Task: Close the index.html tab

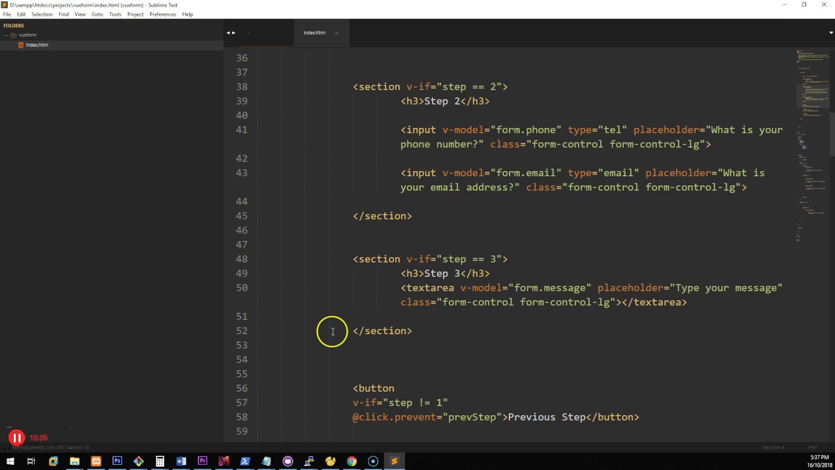Action: coord(337,33)
